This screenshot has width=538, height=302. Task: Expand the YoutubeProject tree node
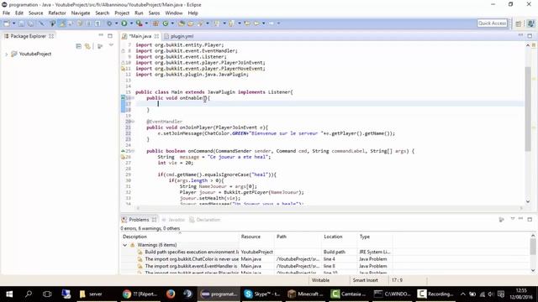(x=6, y=54)
